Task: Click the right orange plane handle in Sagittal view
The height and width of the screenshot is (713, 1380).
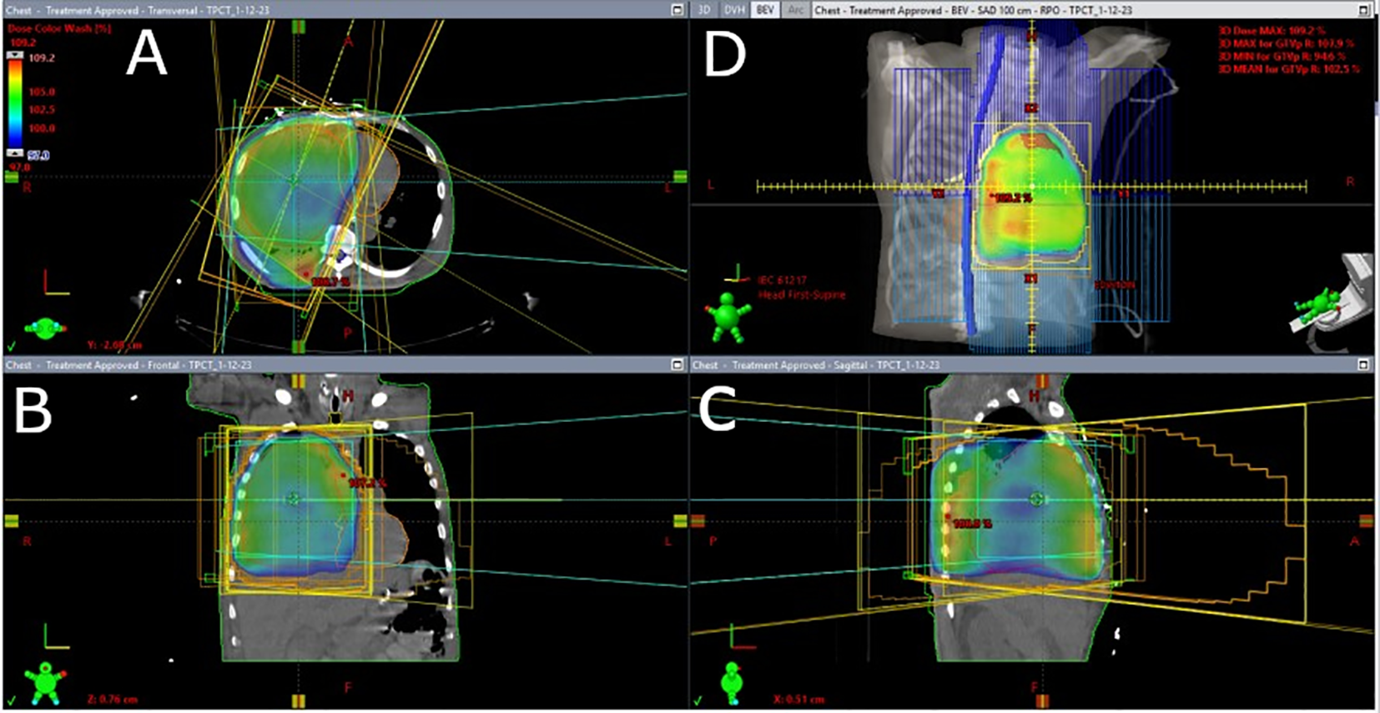Action: coord(1366,521)
